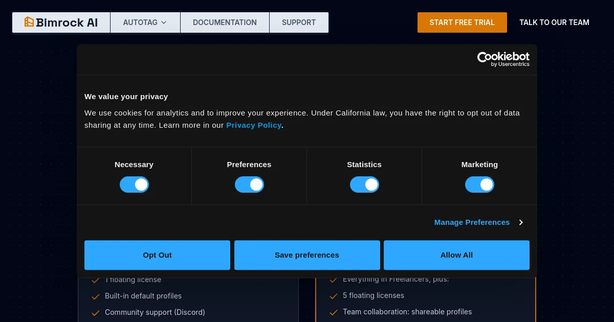
Task: Click the Bimrock AI home brand
Action: click(61, 22)
